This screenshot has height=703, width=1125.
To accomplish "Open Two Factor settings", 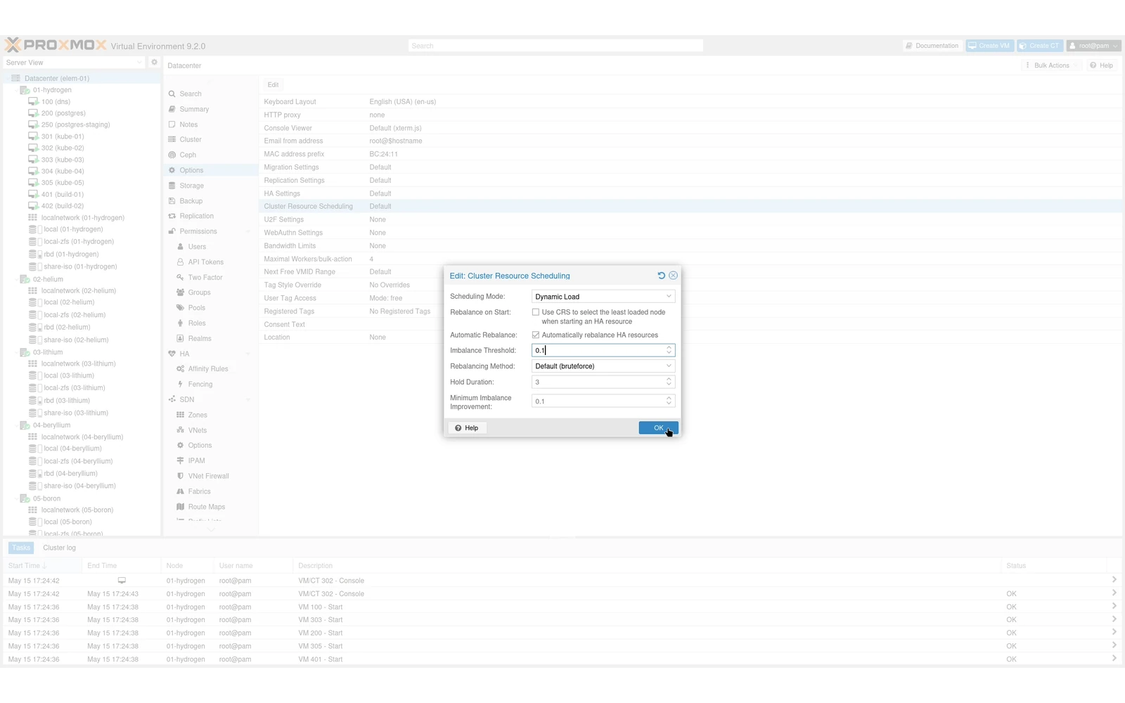I will [x=205, y=278].
